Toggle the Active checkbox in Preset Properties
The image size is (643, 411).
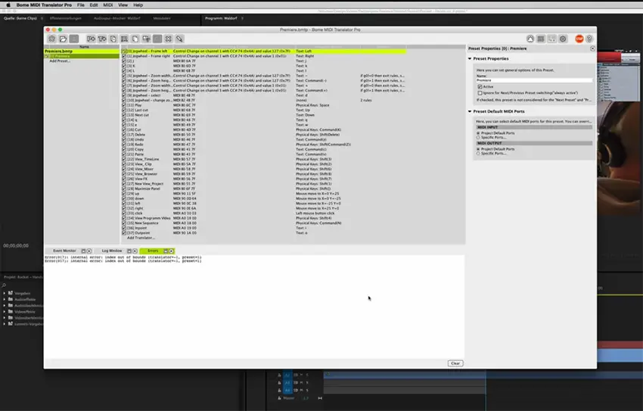[480, 87]
